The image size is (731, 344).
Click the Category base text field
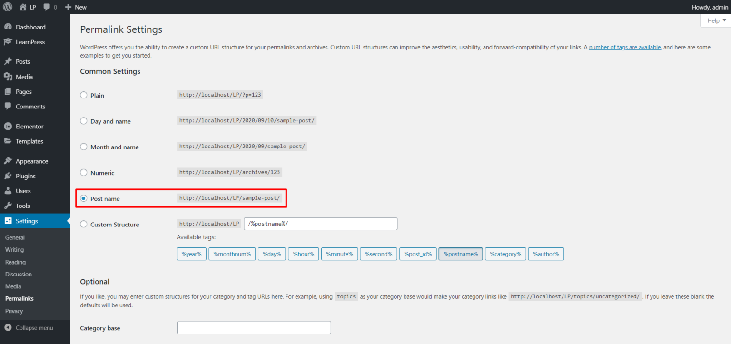(x=254, y=328)
